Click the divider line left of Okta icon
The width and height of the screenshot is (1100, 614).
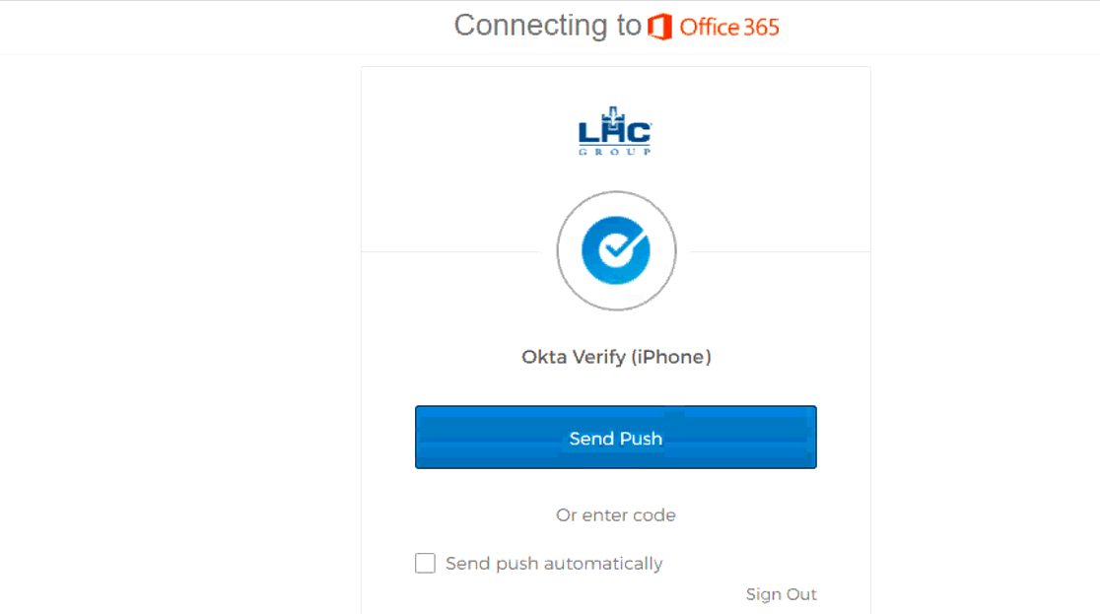pyautogui.click(x=453, y=251)
